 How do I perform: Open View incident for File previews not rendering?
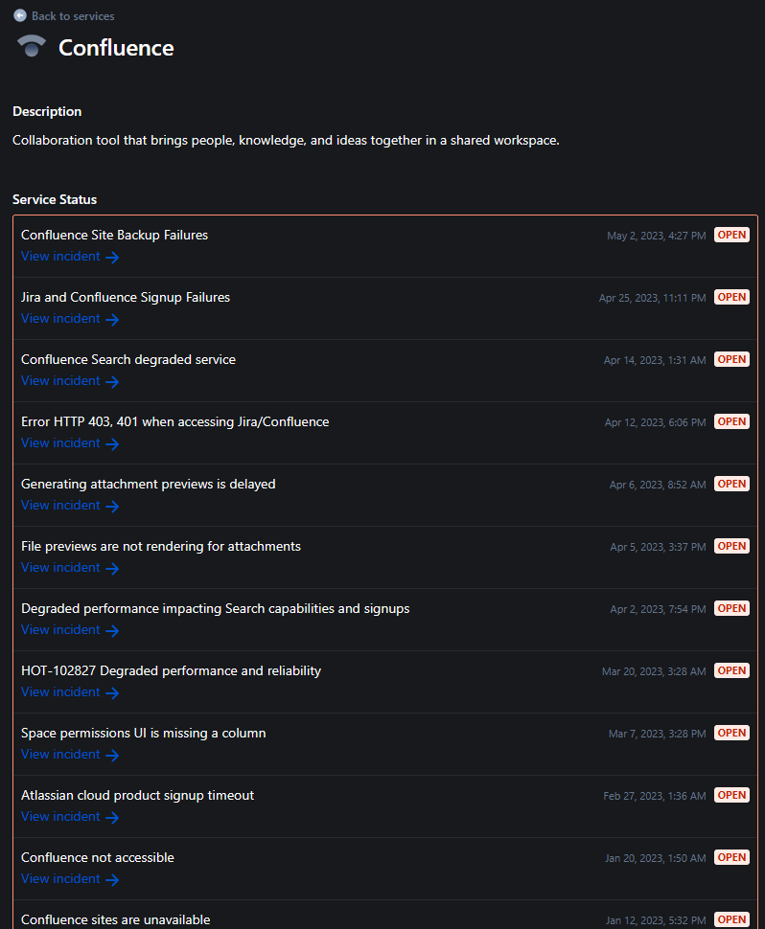point(59,567)
